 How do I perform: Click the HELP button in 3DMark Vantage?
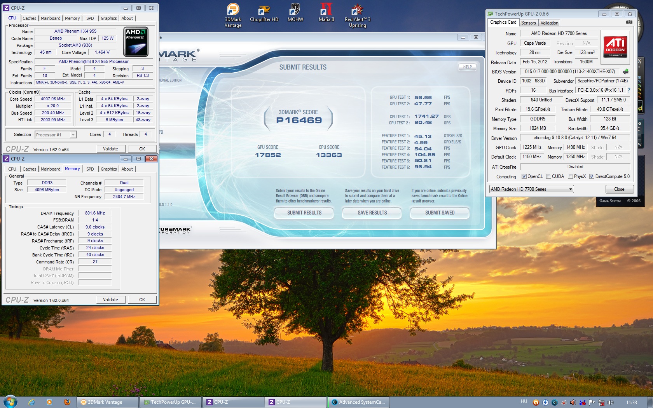(467, 67)
